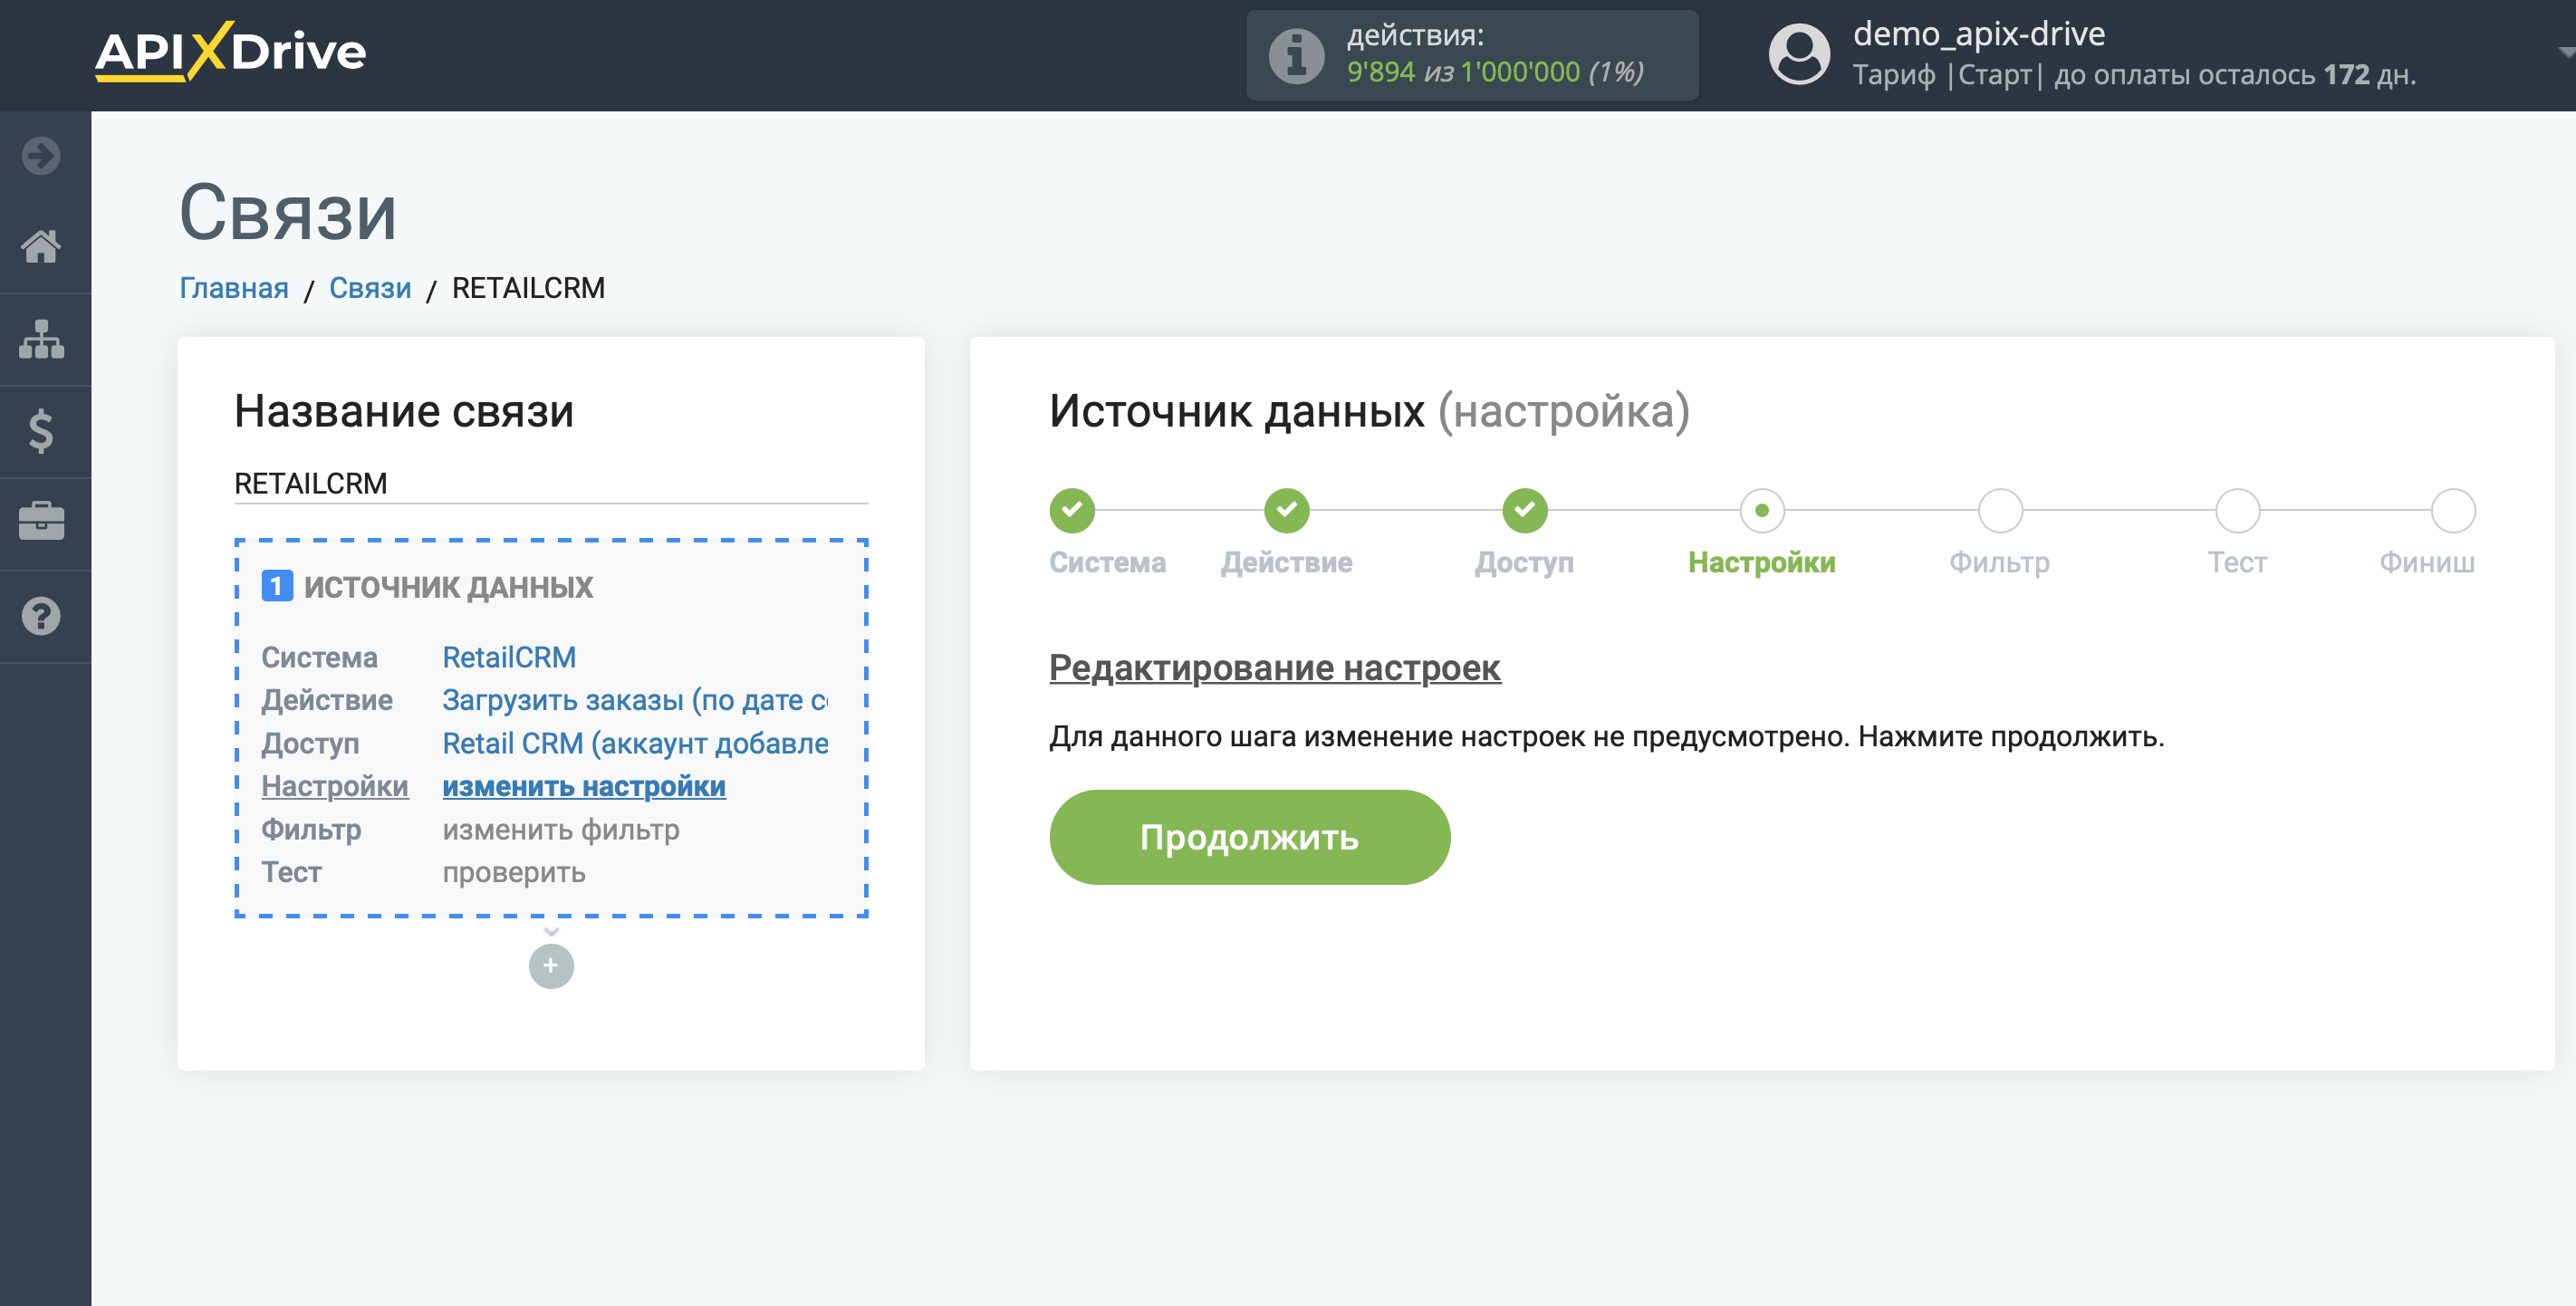This screenshot has height=1306, width=2576.
Task: Click проверить test link
Action: point(514,872)
